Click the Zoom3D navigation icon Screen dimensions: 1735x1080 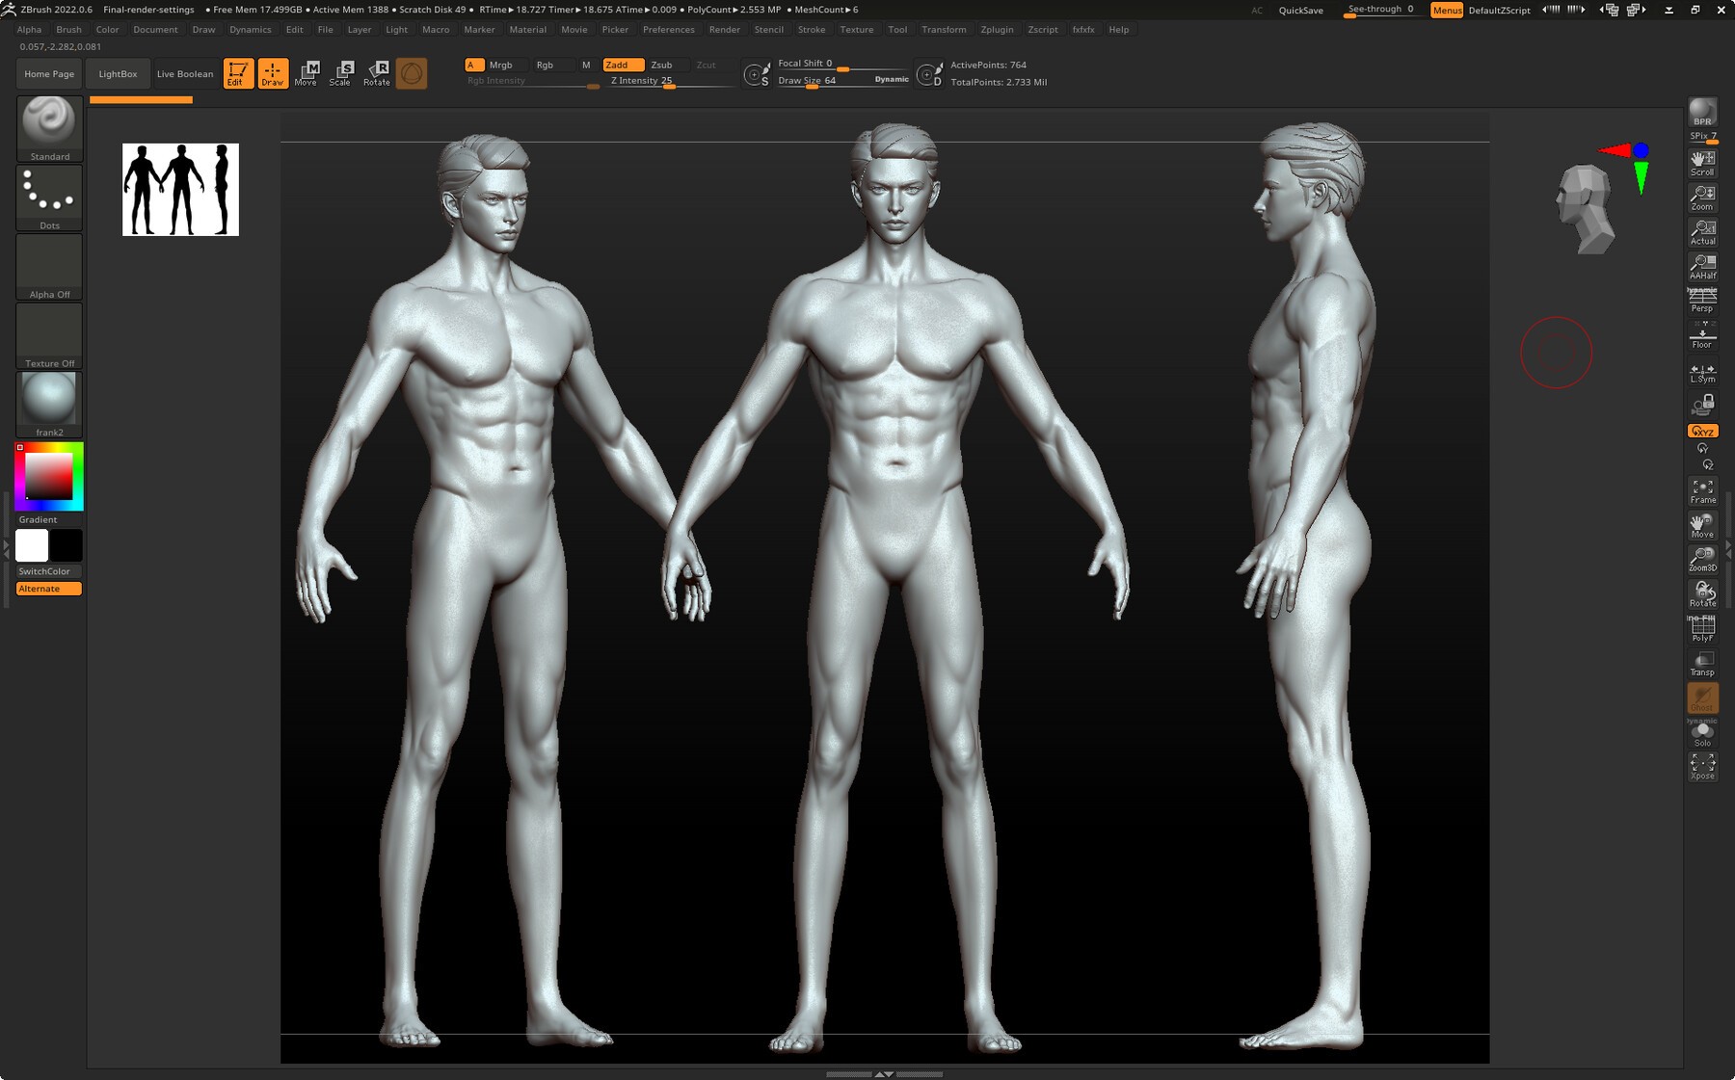1702,560
